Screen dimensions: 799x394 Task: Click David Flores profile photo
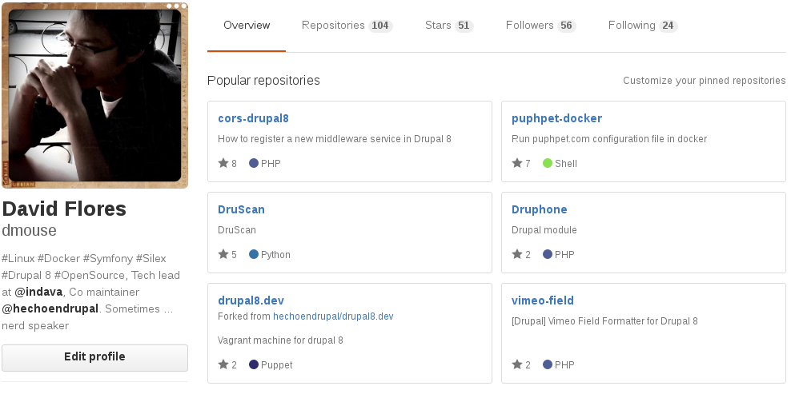[94, 96]
